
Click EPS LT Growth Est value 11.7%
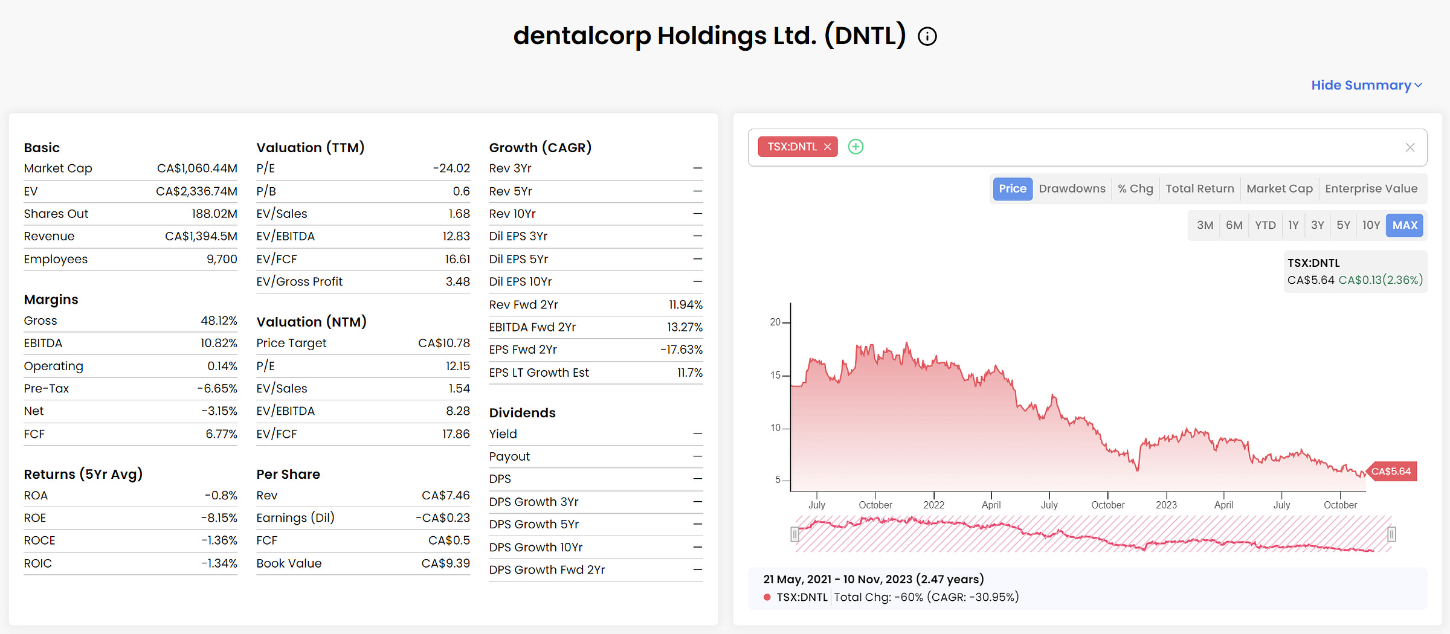(690, 373)
